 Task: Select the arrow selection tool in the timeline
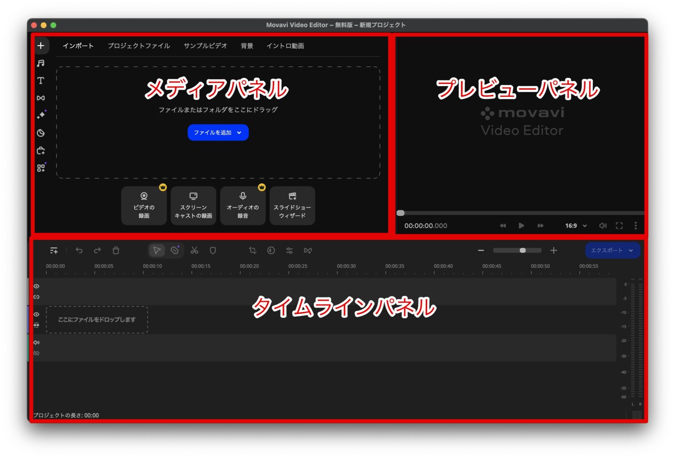click(156, 250)
